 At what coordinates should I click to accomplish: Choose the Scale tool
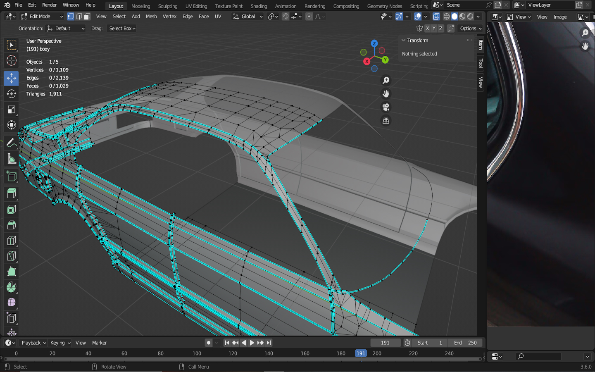(11, 110)
